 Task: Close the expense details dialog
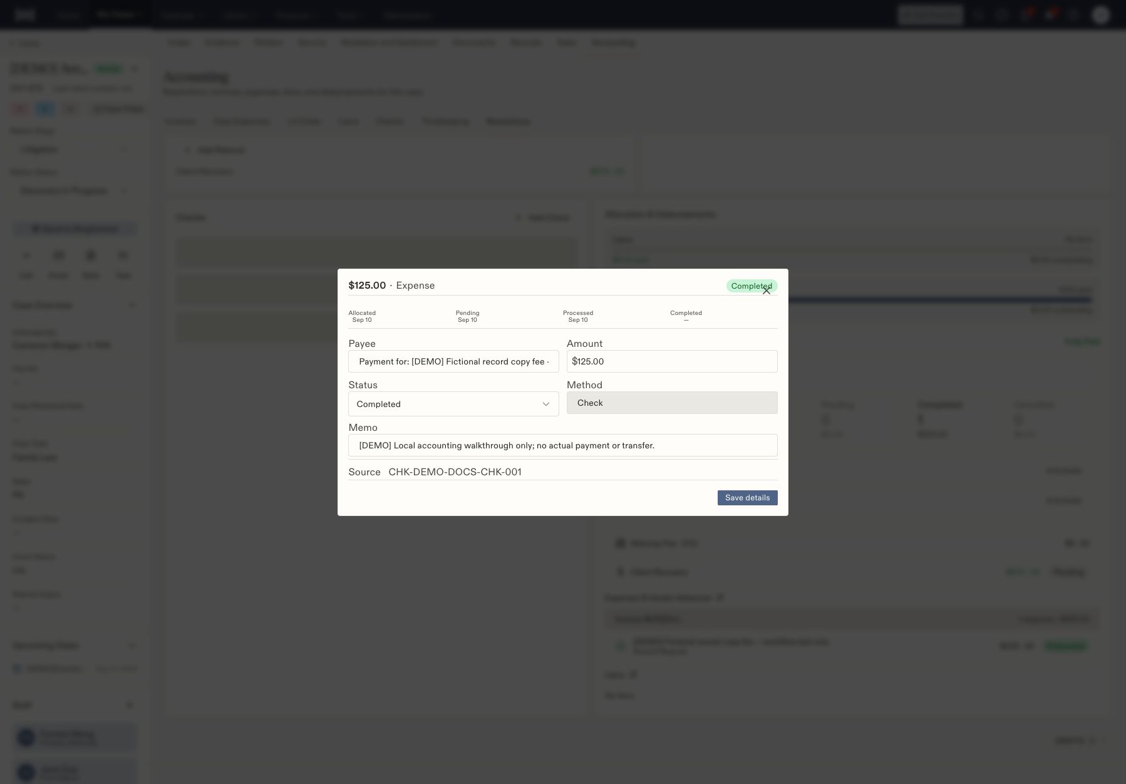pos(767,291)
